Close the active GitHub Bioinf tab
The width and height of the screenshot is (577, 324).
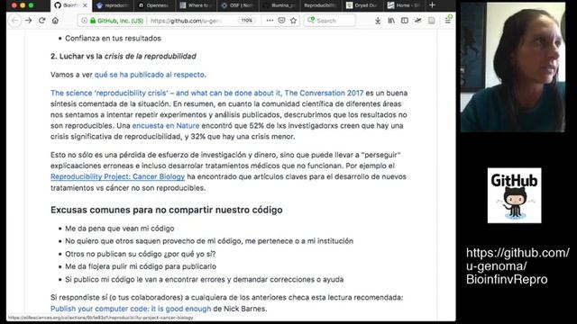point(85,5)
